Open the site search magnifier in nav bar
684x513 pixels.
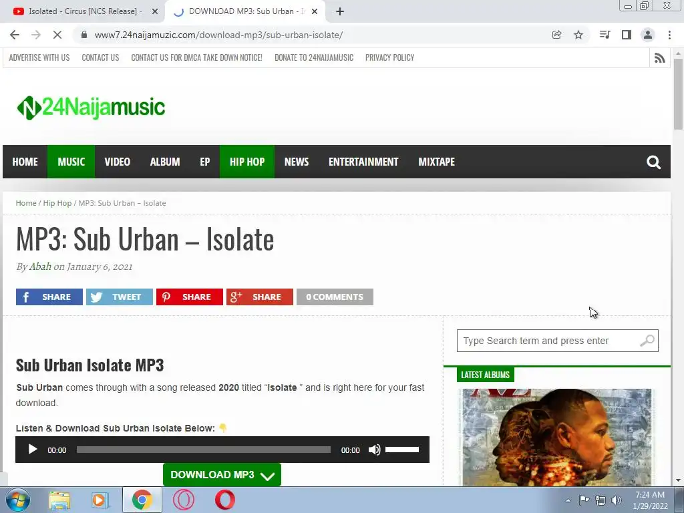click(653, 162)
